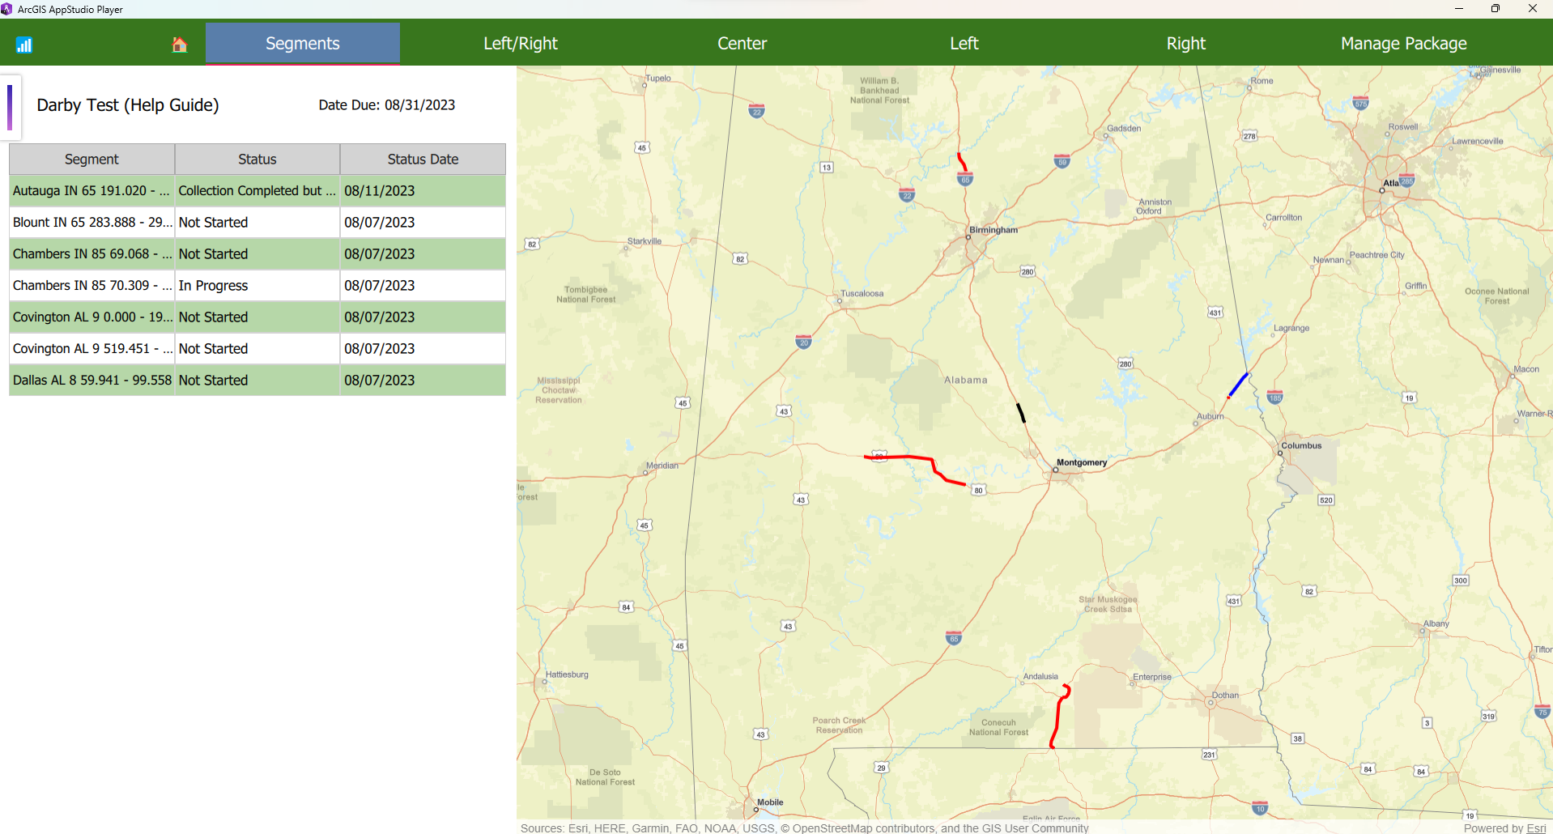Click the 08/11/2023 status date cell
This screenshot has width=1553, height=834.
pyautogui.click(x=423, y=191)
